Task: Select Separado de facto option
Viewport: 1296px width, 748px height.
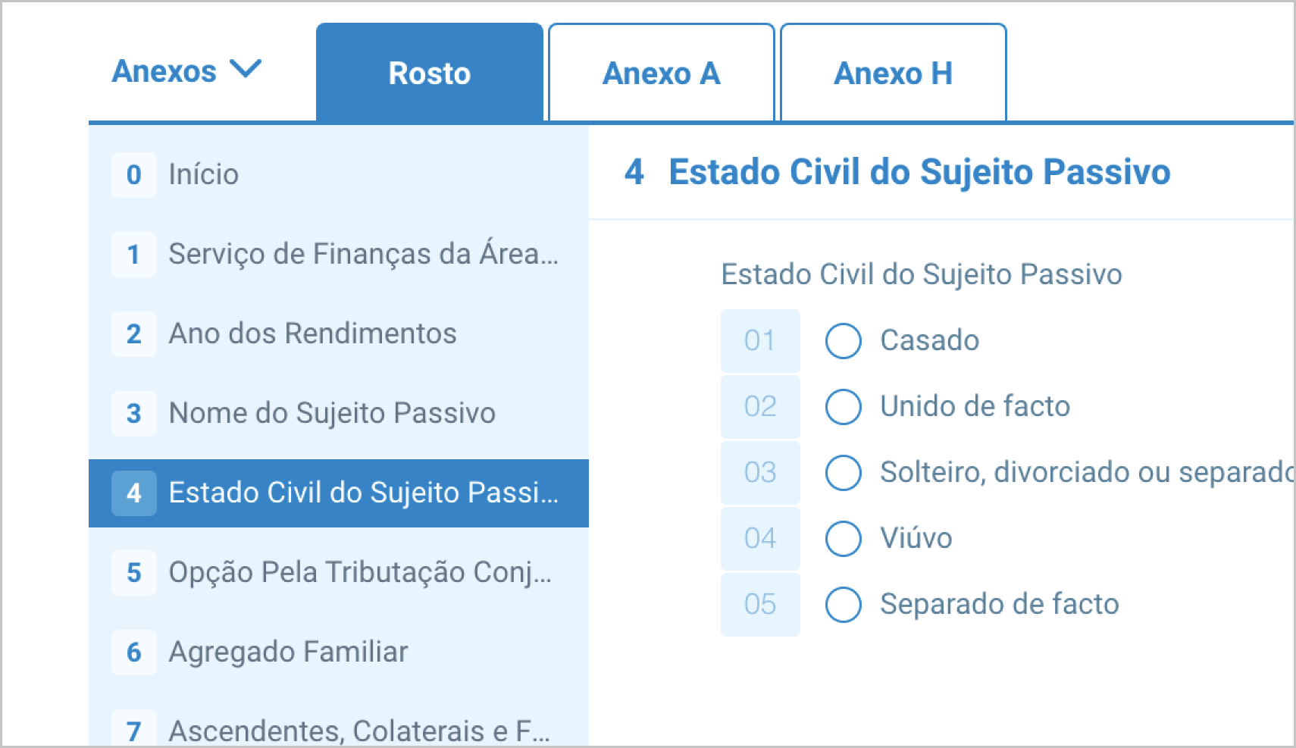Action: pyautogui.click(x=844, y=605)
